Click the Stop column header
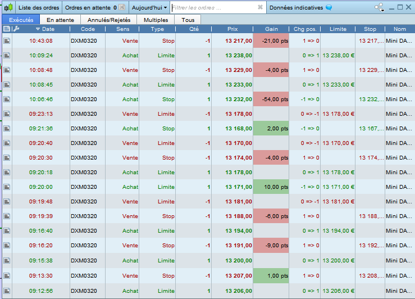Screen dimensions: 415x299 click(x=370, y=29)
